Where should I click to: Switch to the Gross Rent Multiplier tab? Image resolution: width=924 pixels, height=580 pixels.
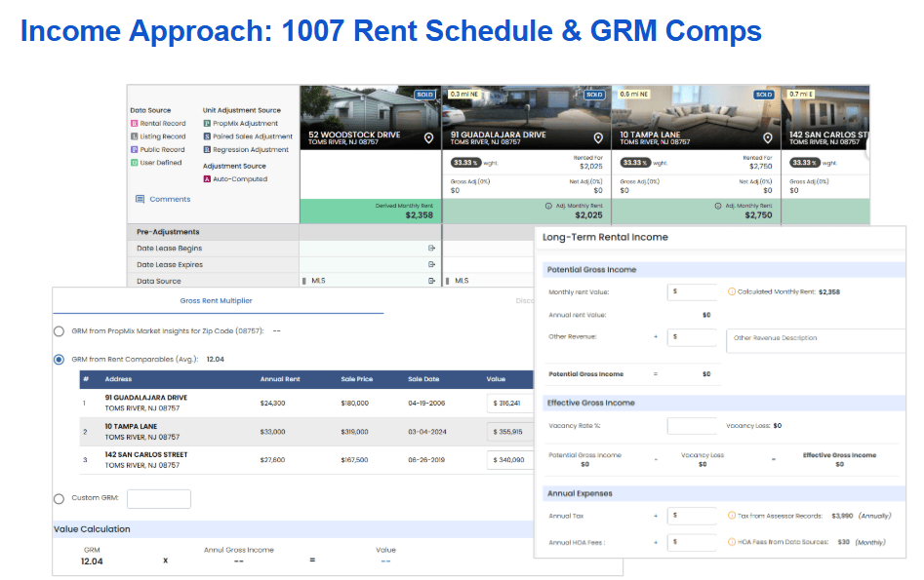coord(218,301)
